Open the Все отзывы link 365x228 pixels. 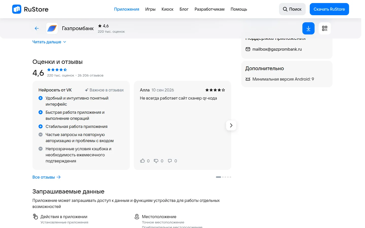point(47,177)
